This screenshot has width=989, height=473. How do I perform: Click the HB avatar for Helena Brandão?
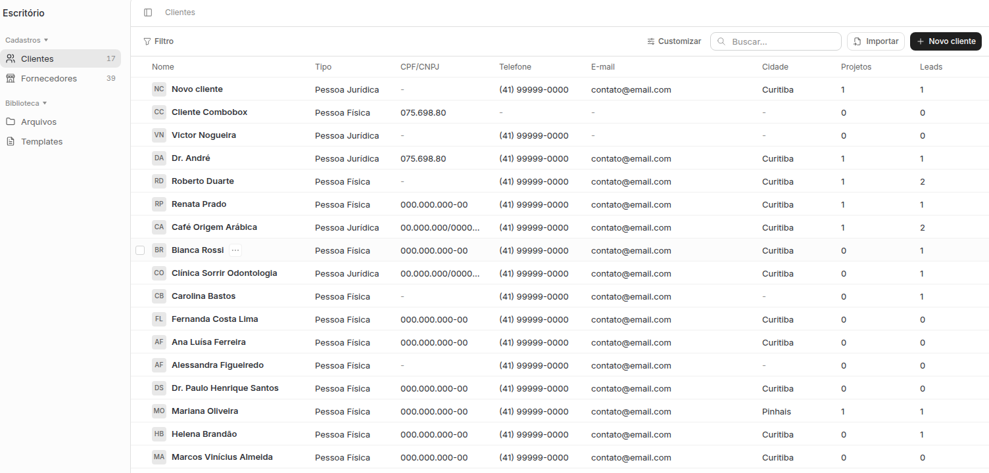pos(159,434)
